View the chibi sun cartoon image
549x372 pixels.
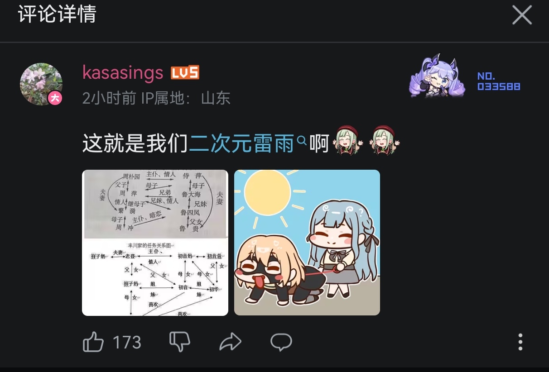[x=307, y=243]
